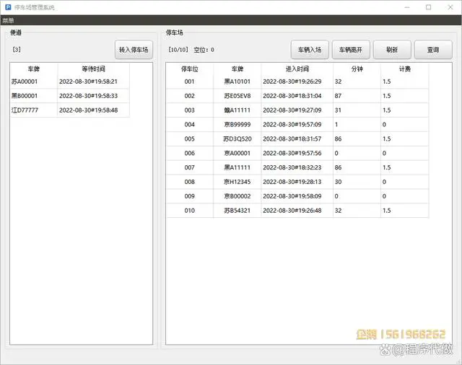Click entry time 2022-08-30#19:26:29

292,82
